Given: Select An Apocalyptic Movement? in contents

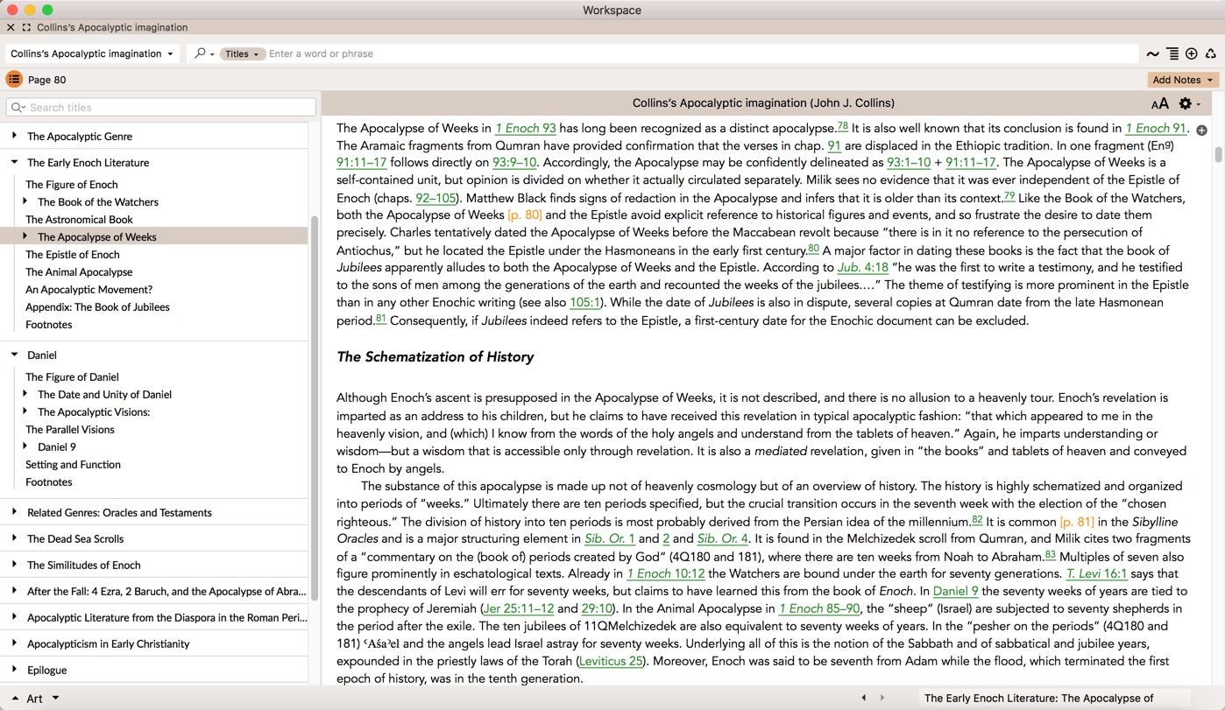Looking at the screenshot, I should (x=89, y=290).
